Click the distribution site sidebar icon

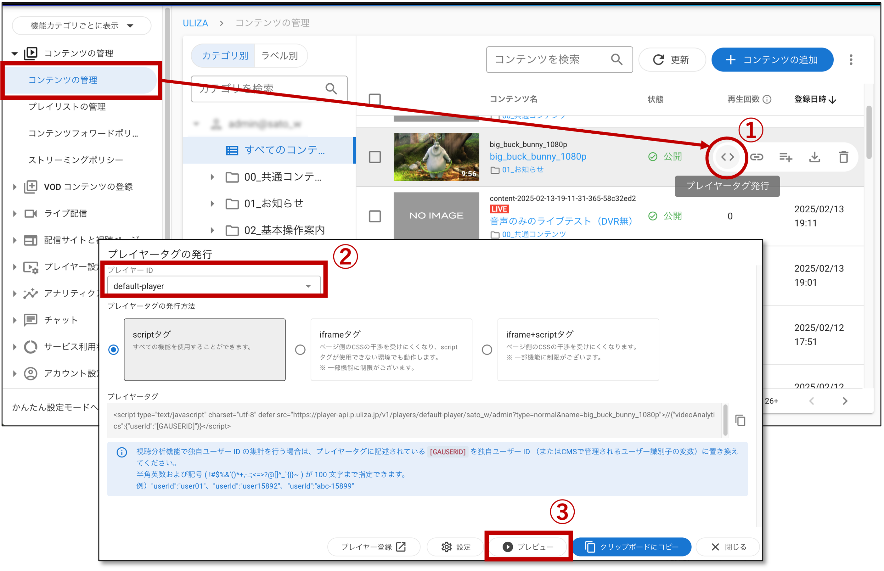31,240
